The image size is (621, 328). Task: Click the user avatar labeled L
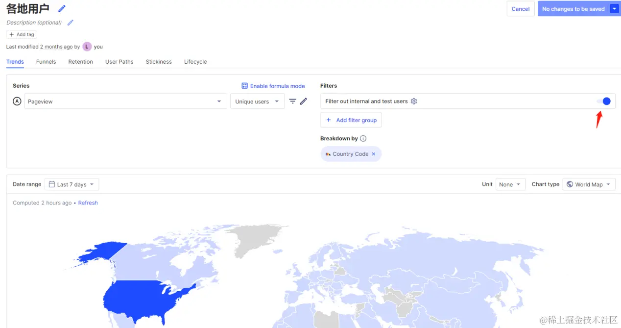(x=87, y=47)
